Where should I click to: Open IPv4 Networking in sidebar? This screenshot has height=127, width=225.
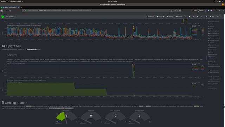pyautogui.click(x=213, y=34)
